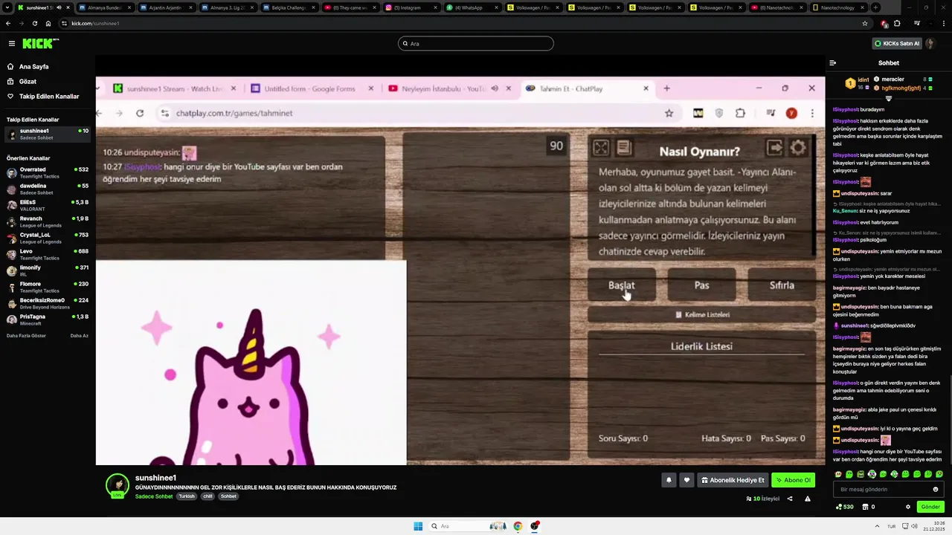Show hidden tray icons with the taskbar chevron
Screen dimensions: 952x535
878,526
